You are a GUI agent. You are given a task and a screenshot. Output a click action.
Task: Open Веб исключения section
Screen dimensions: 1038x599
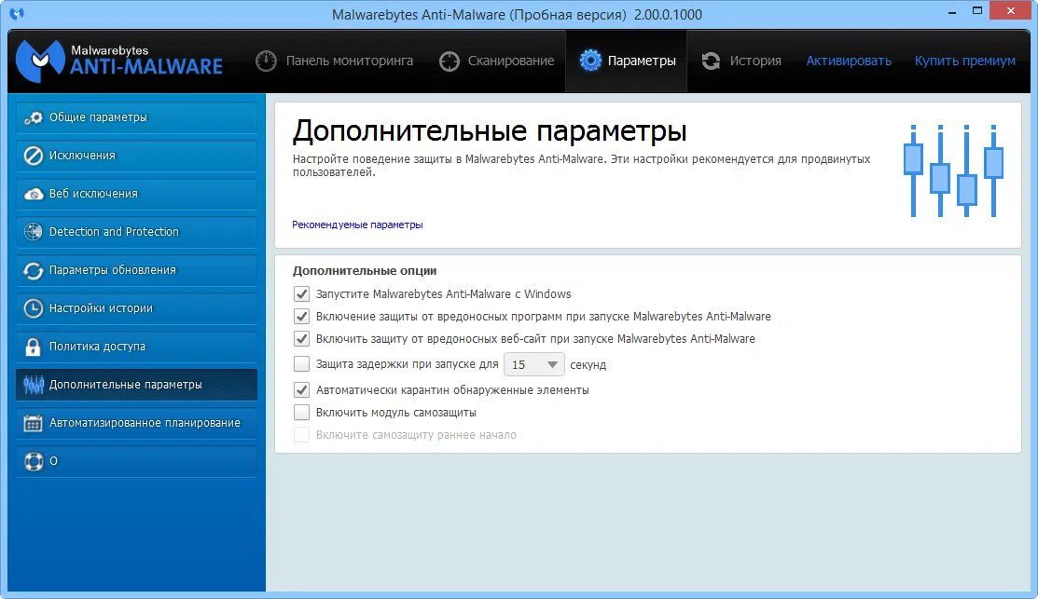point(136,194)
